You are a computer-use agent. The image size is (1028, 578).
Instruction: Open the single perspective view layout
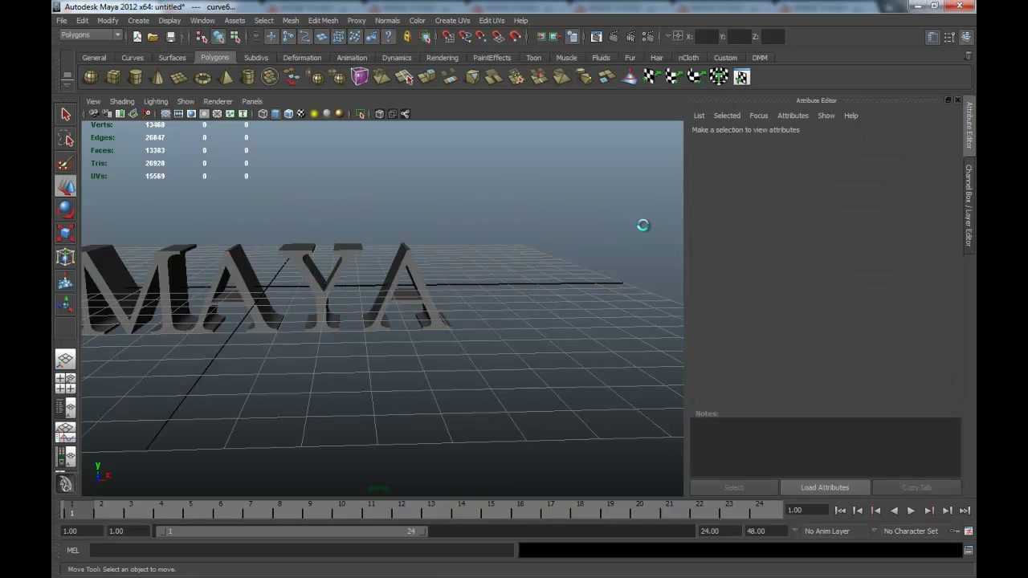pos(66,359)
